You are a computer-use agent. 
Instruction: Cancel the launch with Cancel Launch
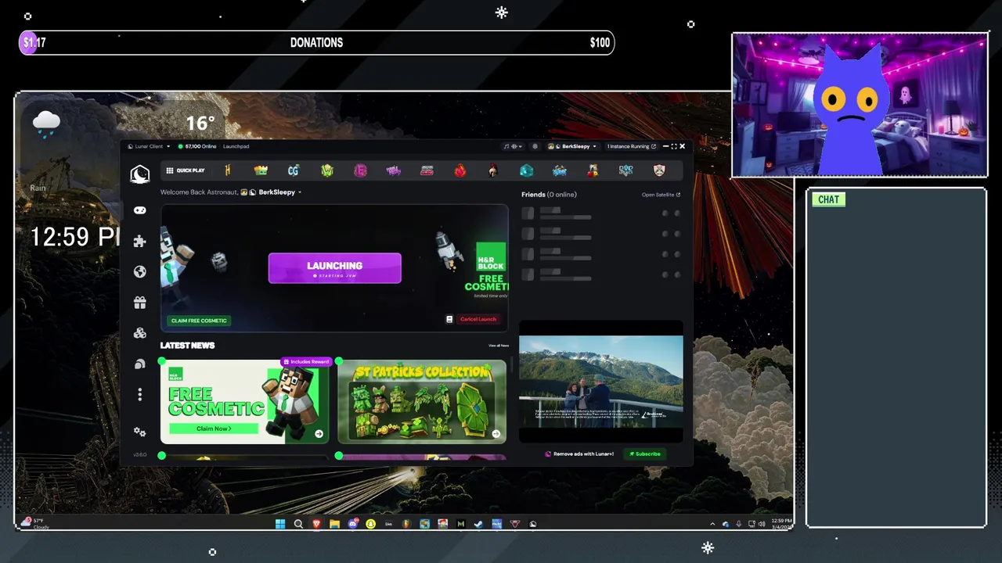[478, 319]
